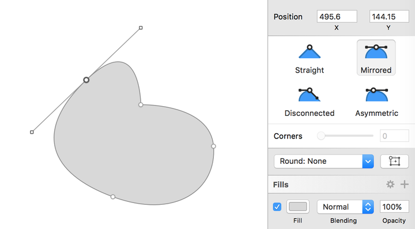
Task: Click the Position X input field
Action: click(337, 16)
